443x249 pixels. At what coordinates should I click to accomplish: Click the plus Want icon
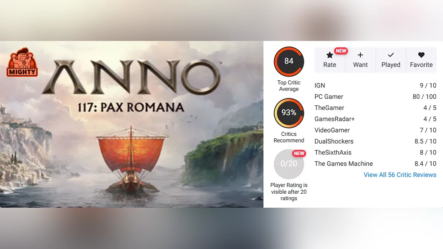click(360, 55)
